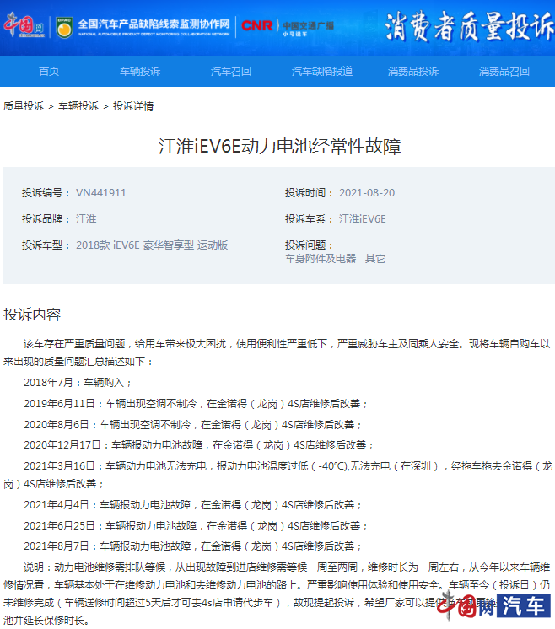Click the line 2018年7月：车辆购入
This screenshot has height=629, width=555.
[78, 383]
